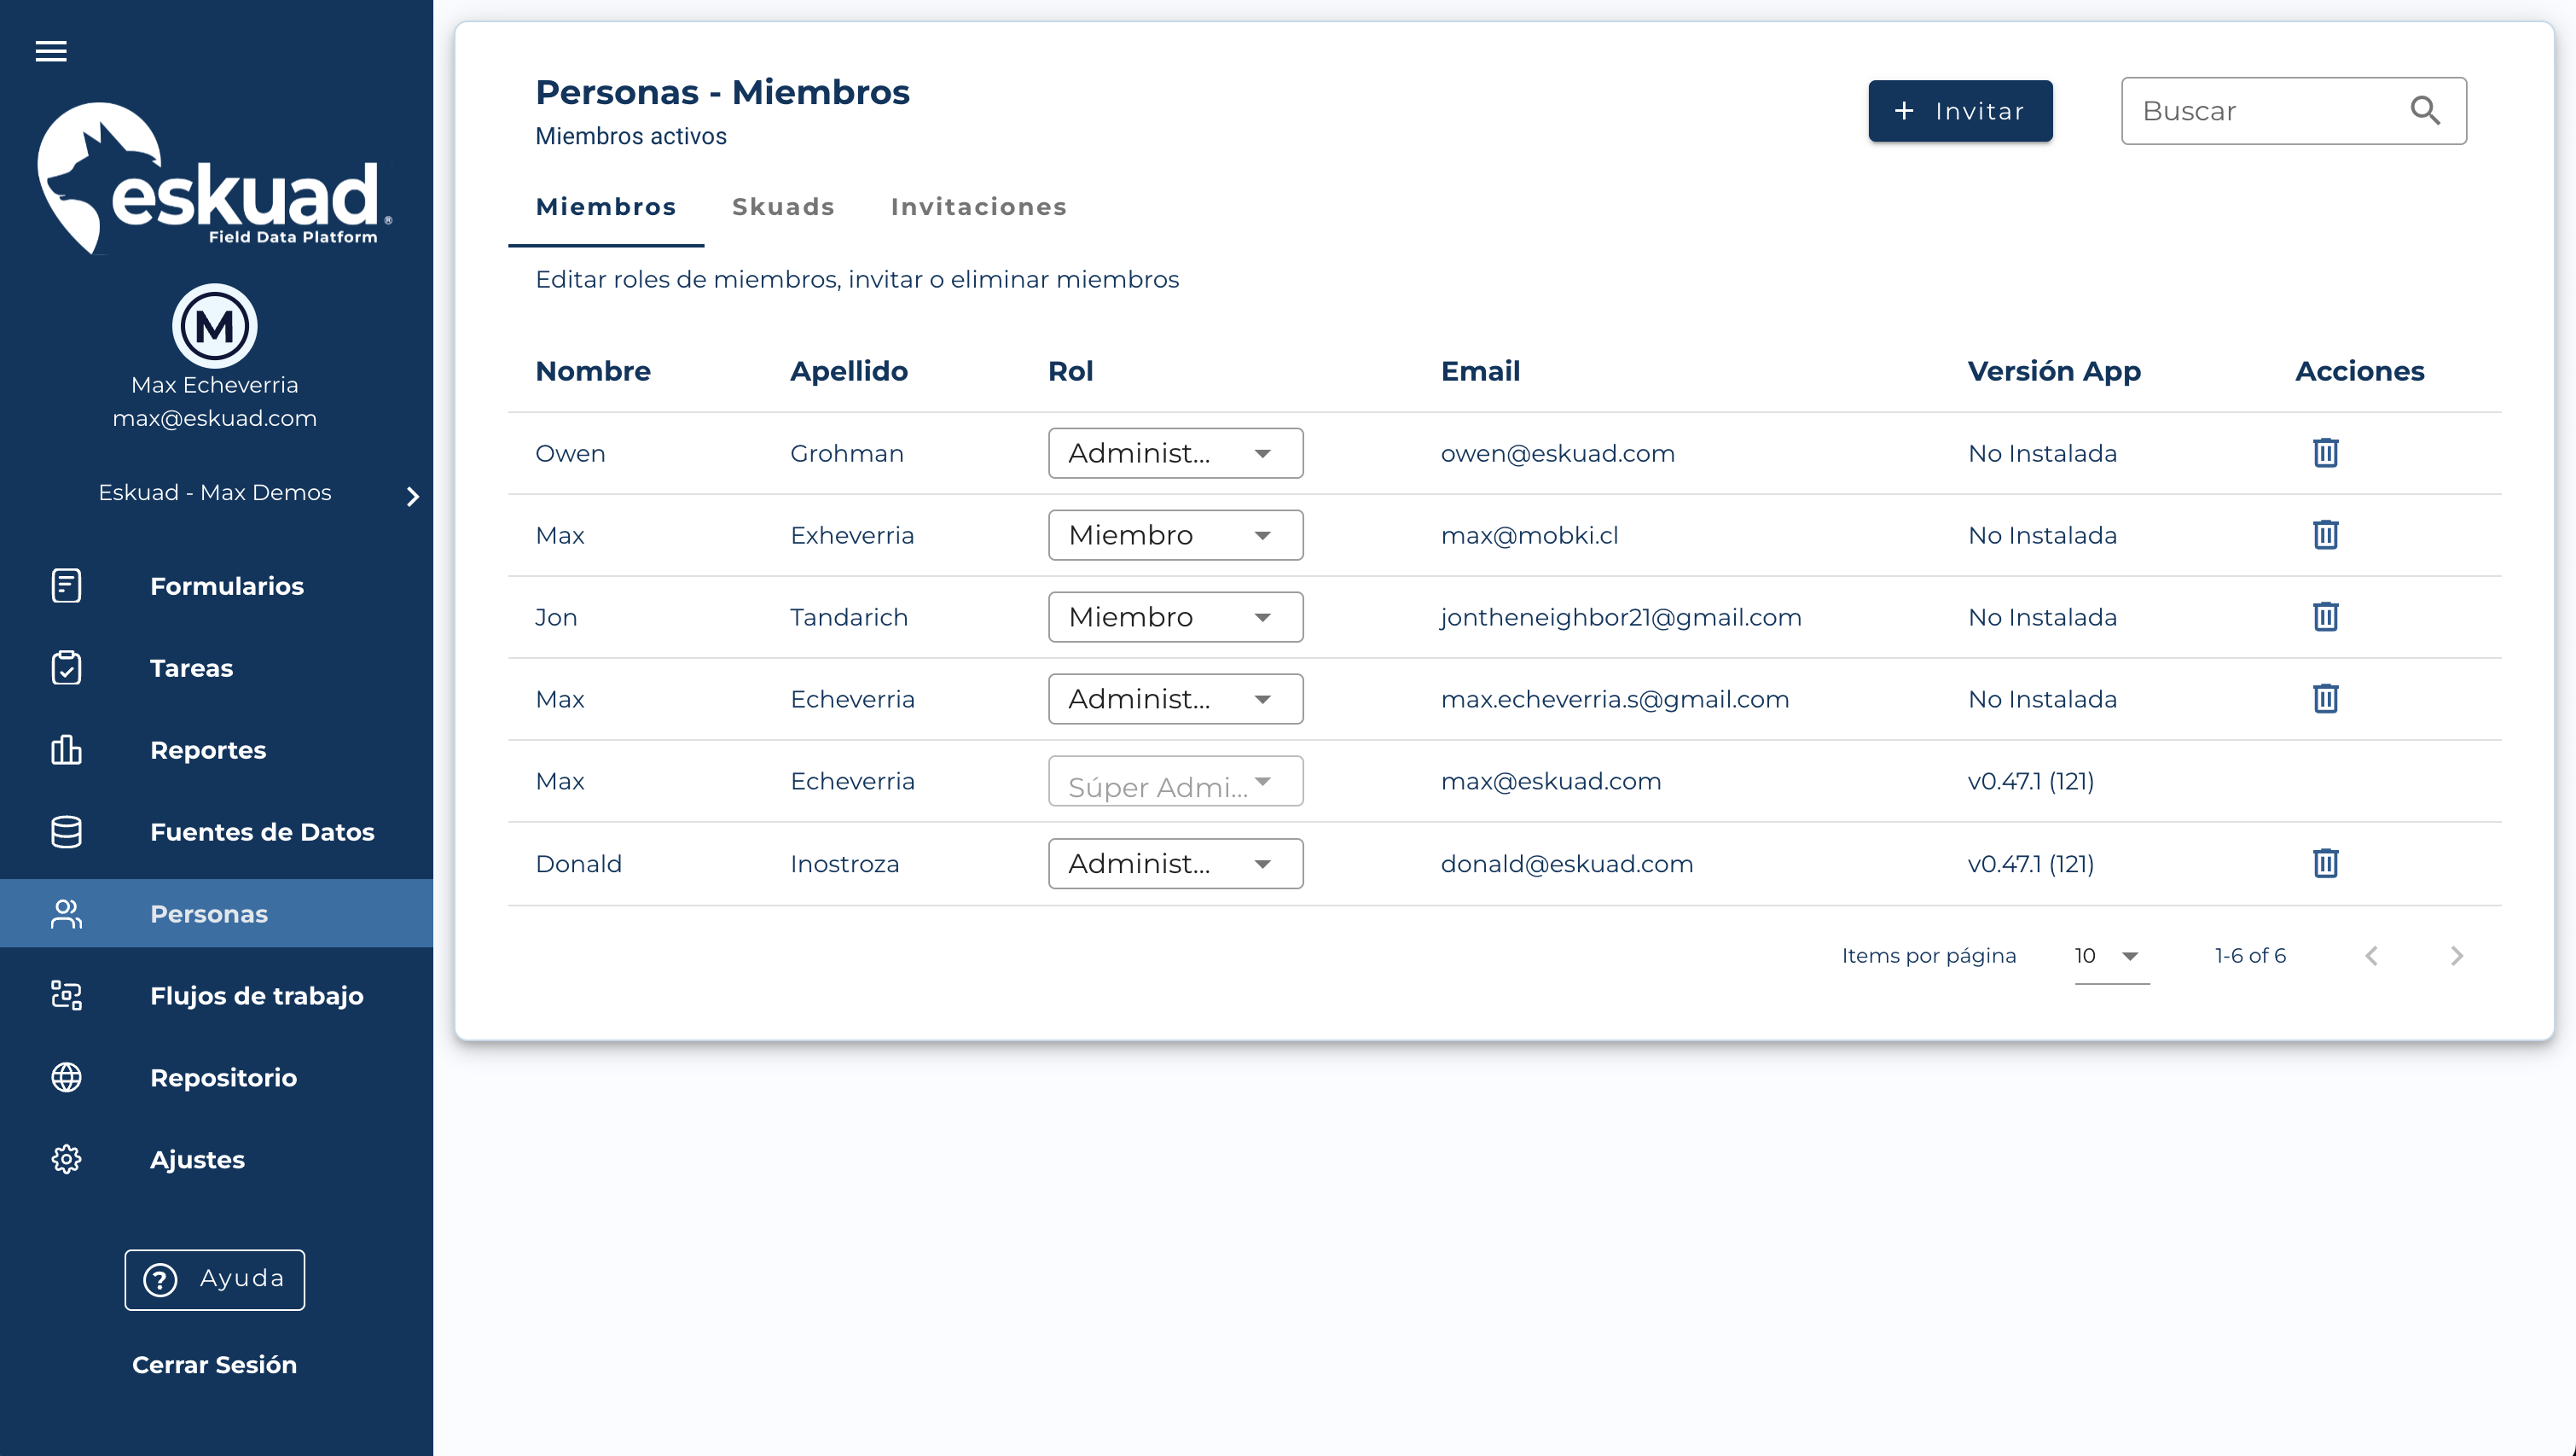Viewport: 2576px width, 1456px height.
Task: Go to the previous page of members
Action: (x=2371, y=956)
